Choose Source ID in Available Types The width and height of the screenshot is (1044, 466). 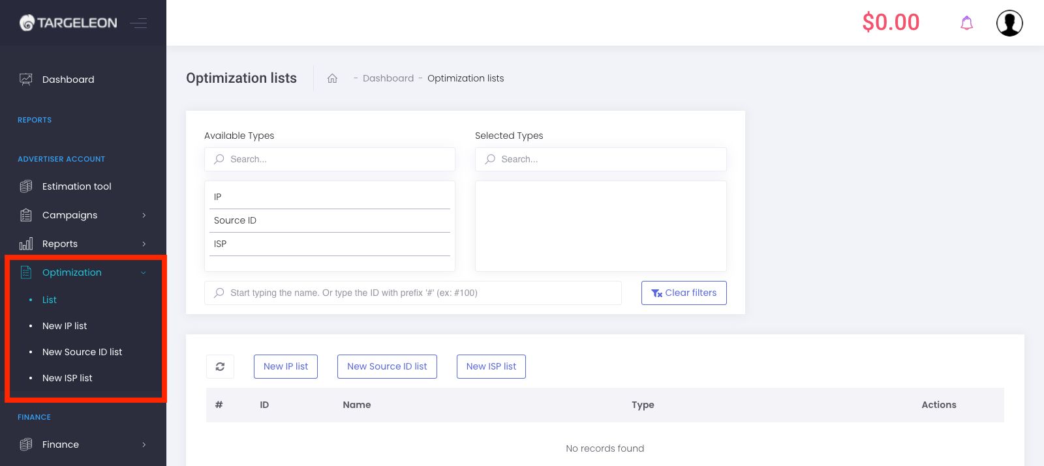(x=236, y=220)
